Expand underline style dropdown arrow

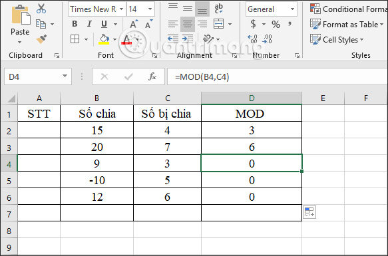(116, 24)
